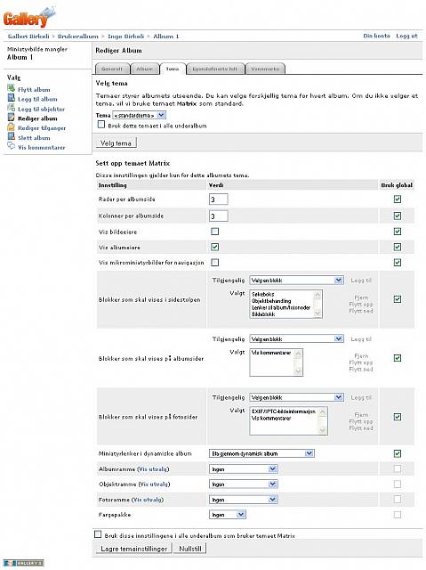Screen dimensions: 426x570
Task: Open the Fotoramme dropdown
Action: point(244,500)
